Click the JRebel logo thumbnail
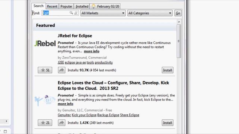 pos(45,44)
